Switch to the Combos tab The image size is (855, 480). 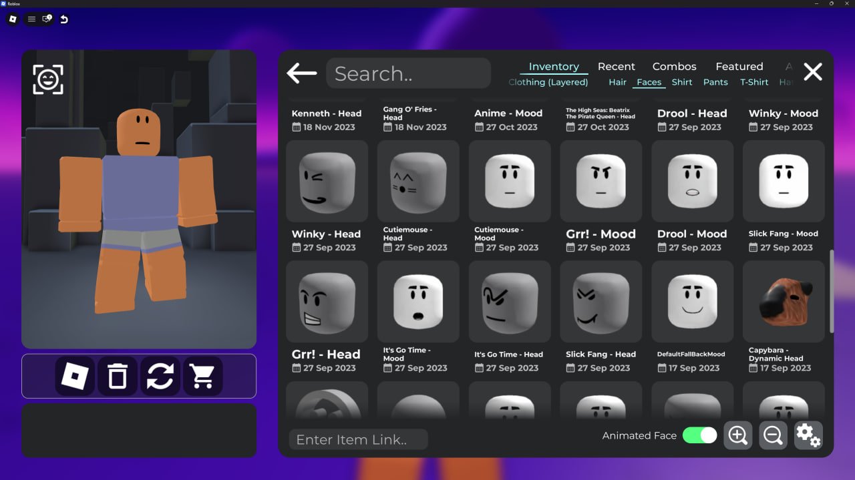tap(674, 67)
